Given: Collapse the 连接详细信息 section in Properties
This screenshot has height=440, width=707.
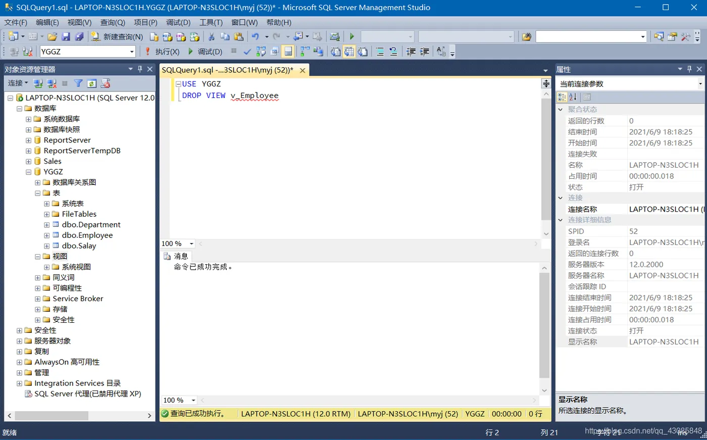Looking at the screenshot, I should (560, 220).
